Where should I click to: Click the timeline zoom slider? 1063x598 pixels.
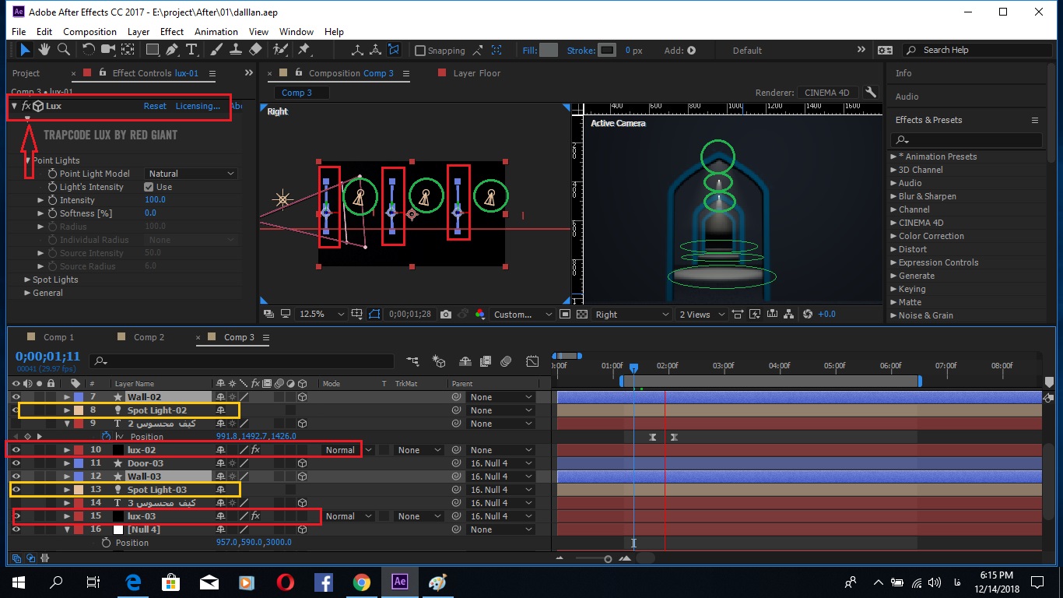(x=608, y=558)
